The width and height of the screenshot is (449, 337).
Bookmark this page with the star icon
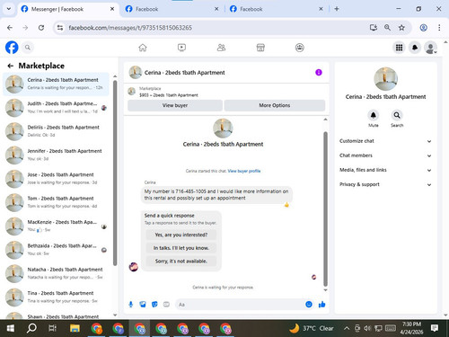tap(401, 28)
